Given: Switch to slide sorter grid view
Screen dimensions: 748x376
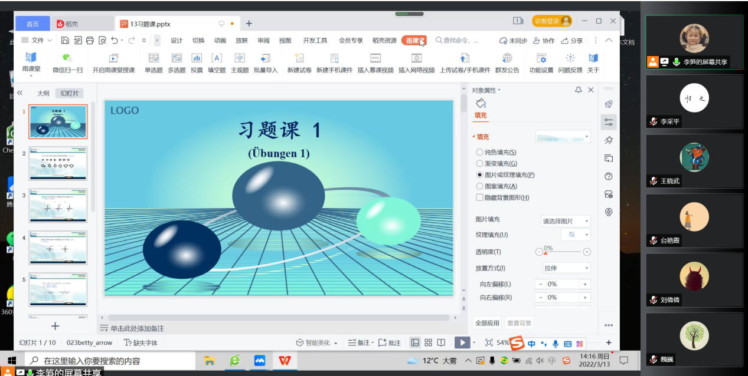Looking at the screenshot, I should pyautogui.click(x=428, y=342).
